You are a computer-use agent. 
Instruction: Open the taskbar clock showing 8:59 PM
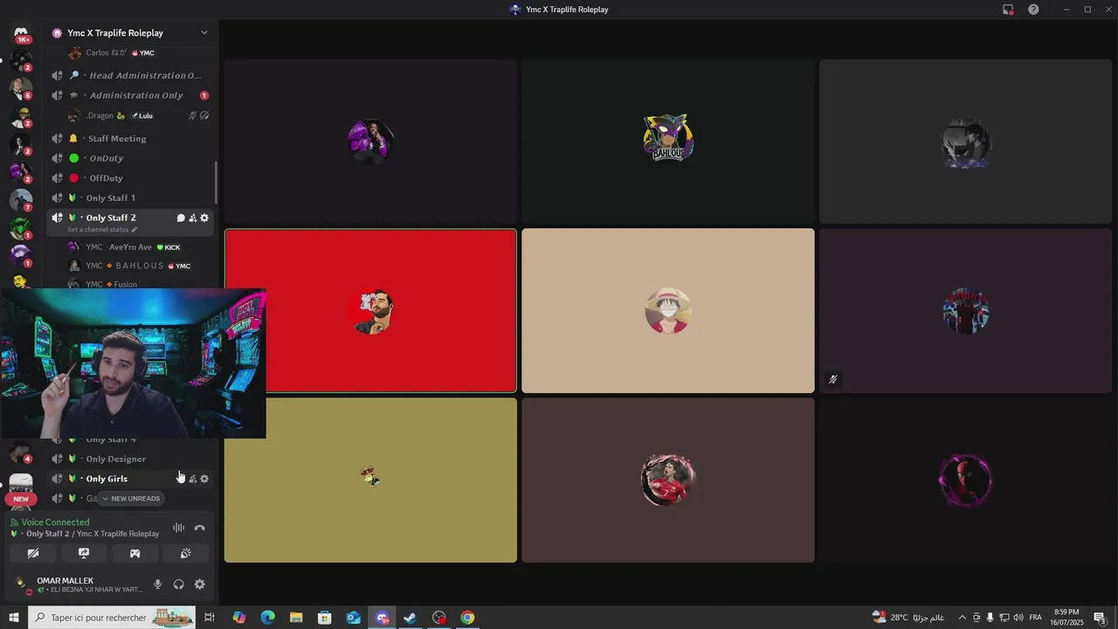point(1066,618)
